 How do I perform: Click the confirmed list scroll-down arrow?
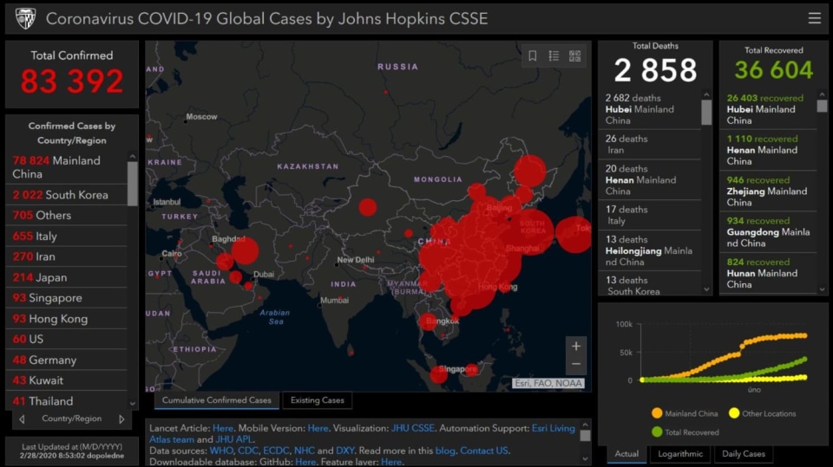[132, 404]
